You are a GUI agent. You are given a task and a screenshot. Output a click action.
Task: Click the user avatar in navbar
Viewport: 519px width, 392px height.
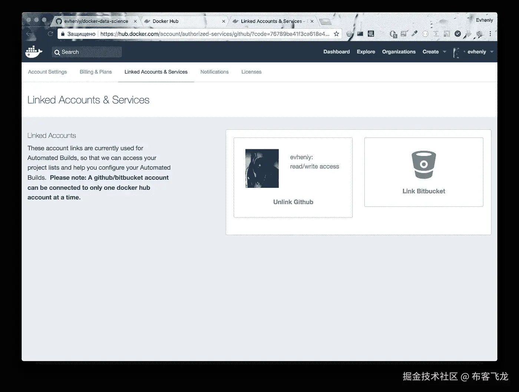456,52
